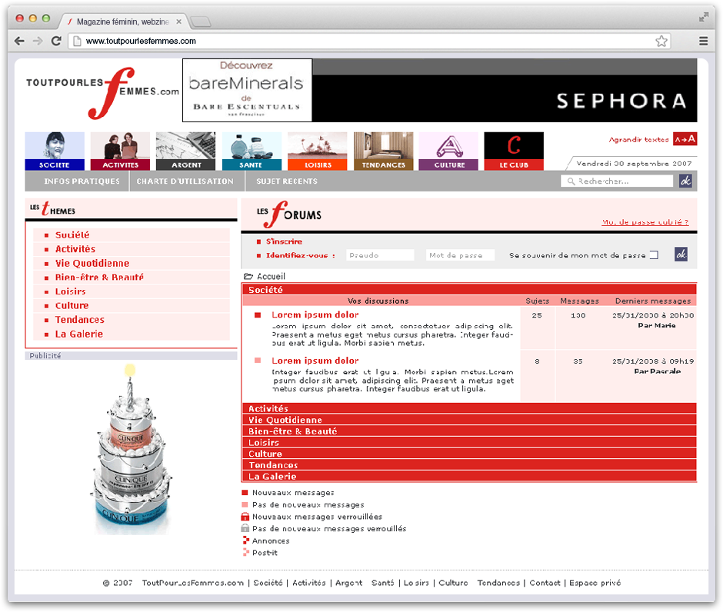723x612 pixels.
Task: Open Le Club icon
Action: pyautogui.click(x=514, y=151)
